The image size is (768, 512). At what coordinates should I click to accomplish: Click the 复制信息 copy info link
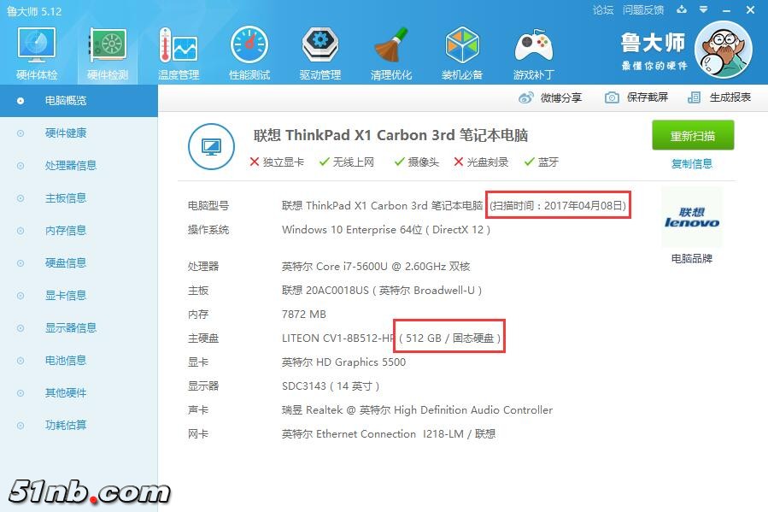point(692,163)
